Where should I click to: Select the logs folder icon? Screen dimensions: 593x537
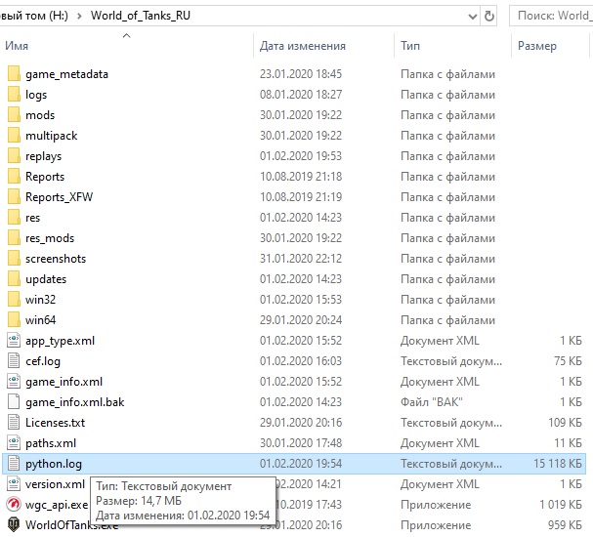pyautogui.click(x=14, y=94)
